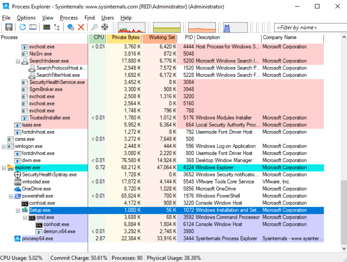The image size is (347, 262).
Task: Collapse the Setup.exe tree node
Action: point(18,211)
